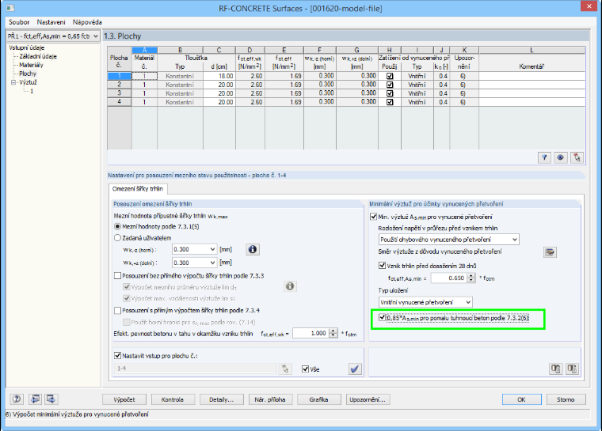Click the Komentář cell of surface 2

pos(532,85)
